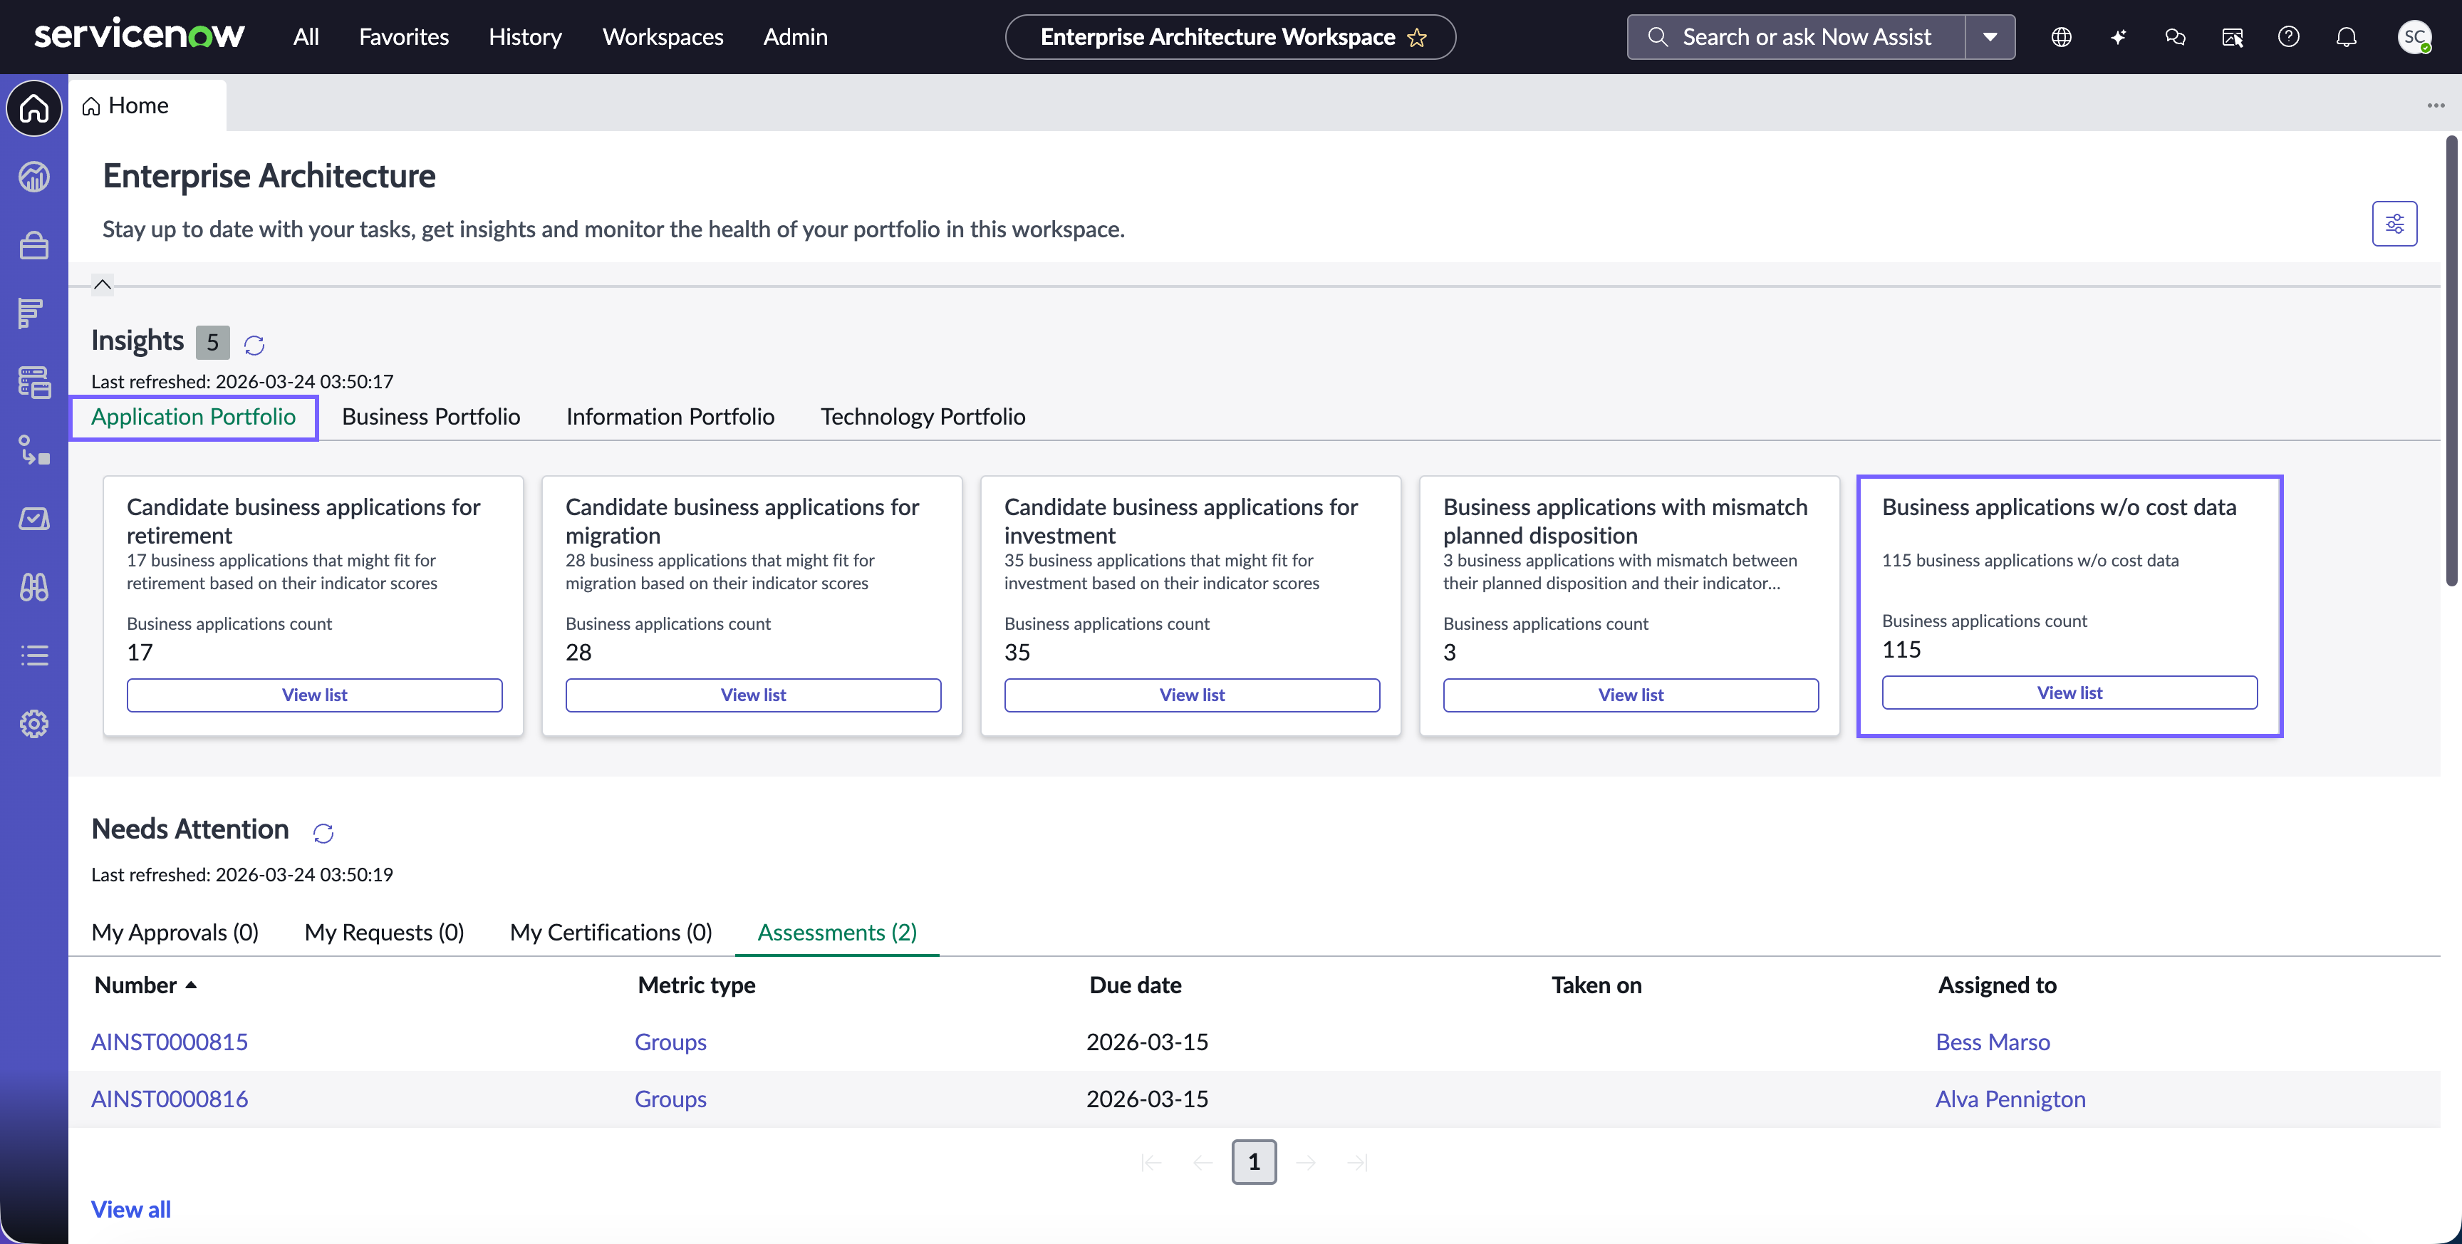Open the search options dropdown arrow
The height and width of the screenshot is (1244, 2462).
tap(1991, 37)
